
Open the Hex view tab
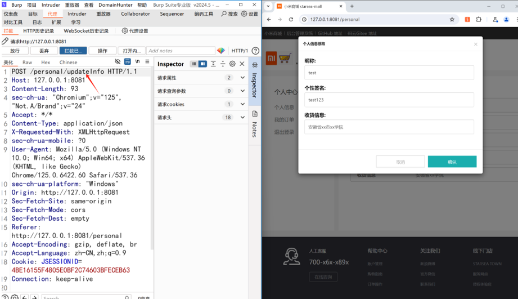pos(46,63)
